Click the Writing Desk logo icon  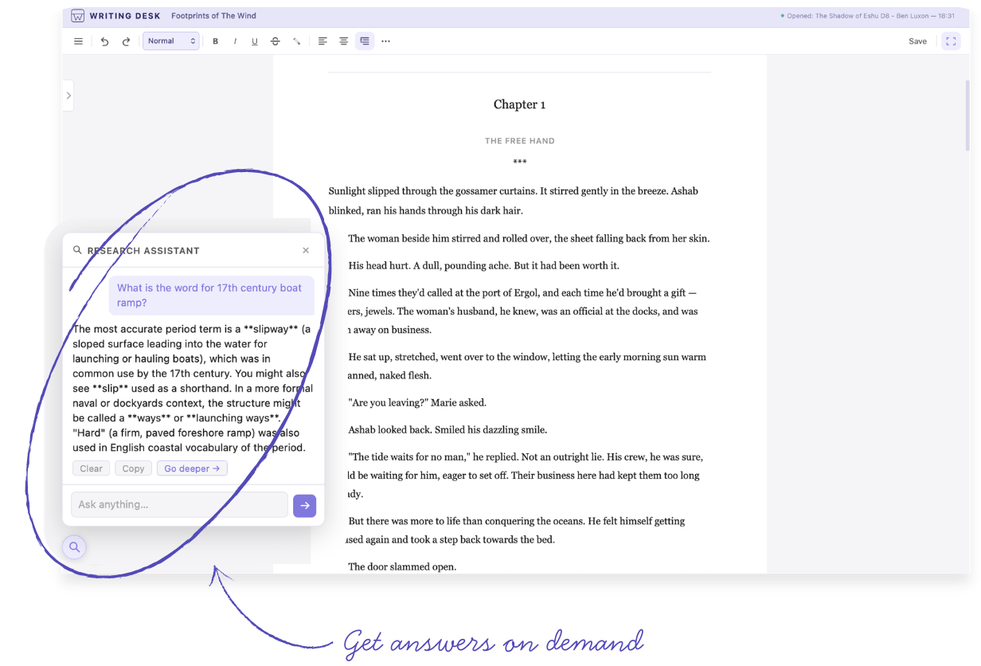[77, 16]
